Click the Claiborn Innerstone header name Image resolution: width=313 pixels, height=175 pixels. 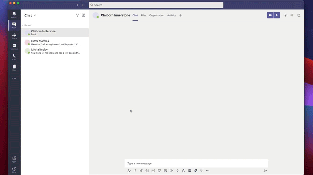115,15
